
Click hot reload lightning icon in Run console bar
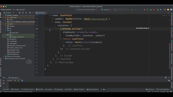(15, 81)
